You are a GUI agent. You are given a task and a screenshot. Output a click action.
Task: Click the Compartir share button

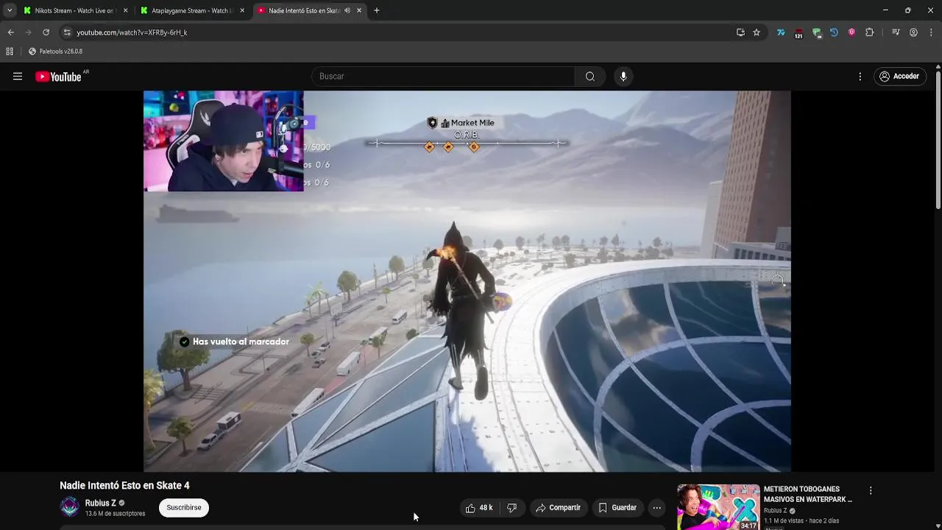click(558, 508)
